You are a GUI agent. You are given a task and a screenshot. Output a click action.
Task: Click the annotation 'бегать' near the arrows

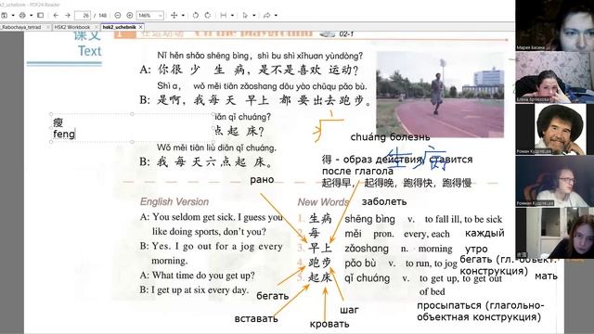click(x=272, y=296)
